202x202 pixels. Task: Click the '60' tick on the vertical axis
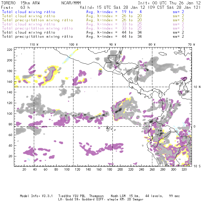(10, 135)
